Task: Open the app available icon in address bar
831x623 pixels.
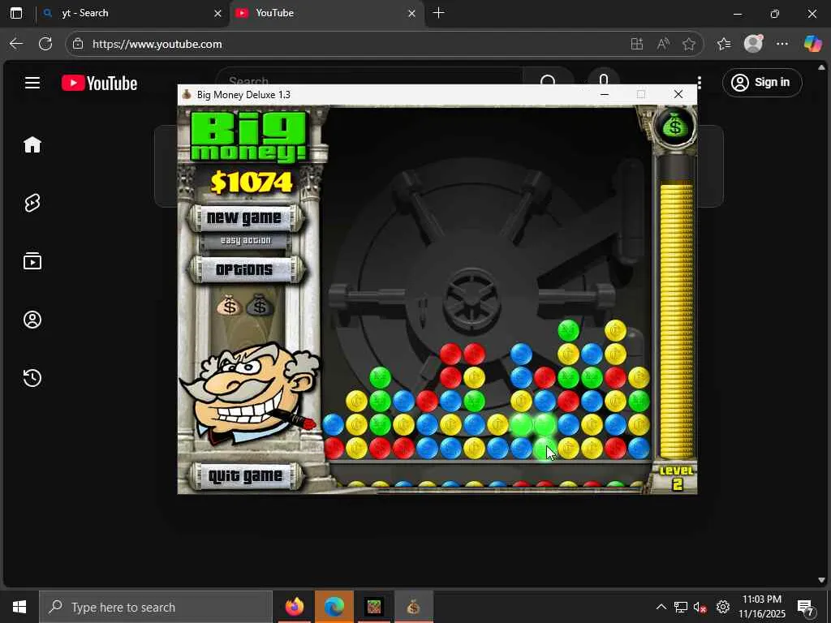Action: pyautogui.click(x=637, y=44)
